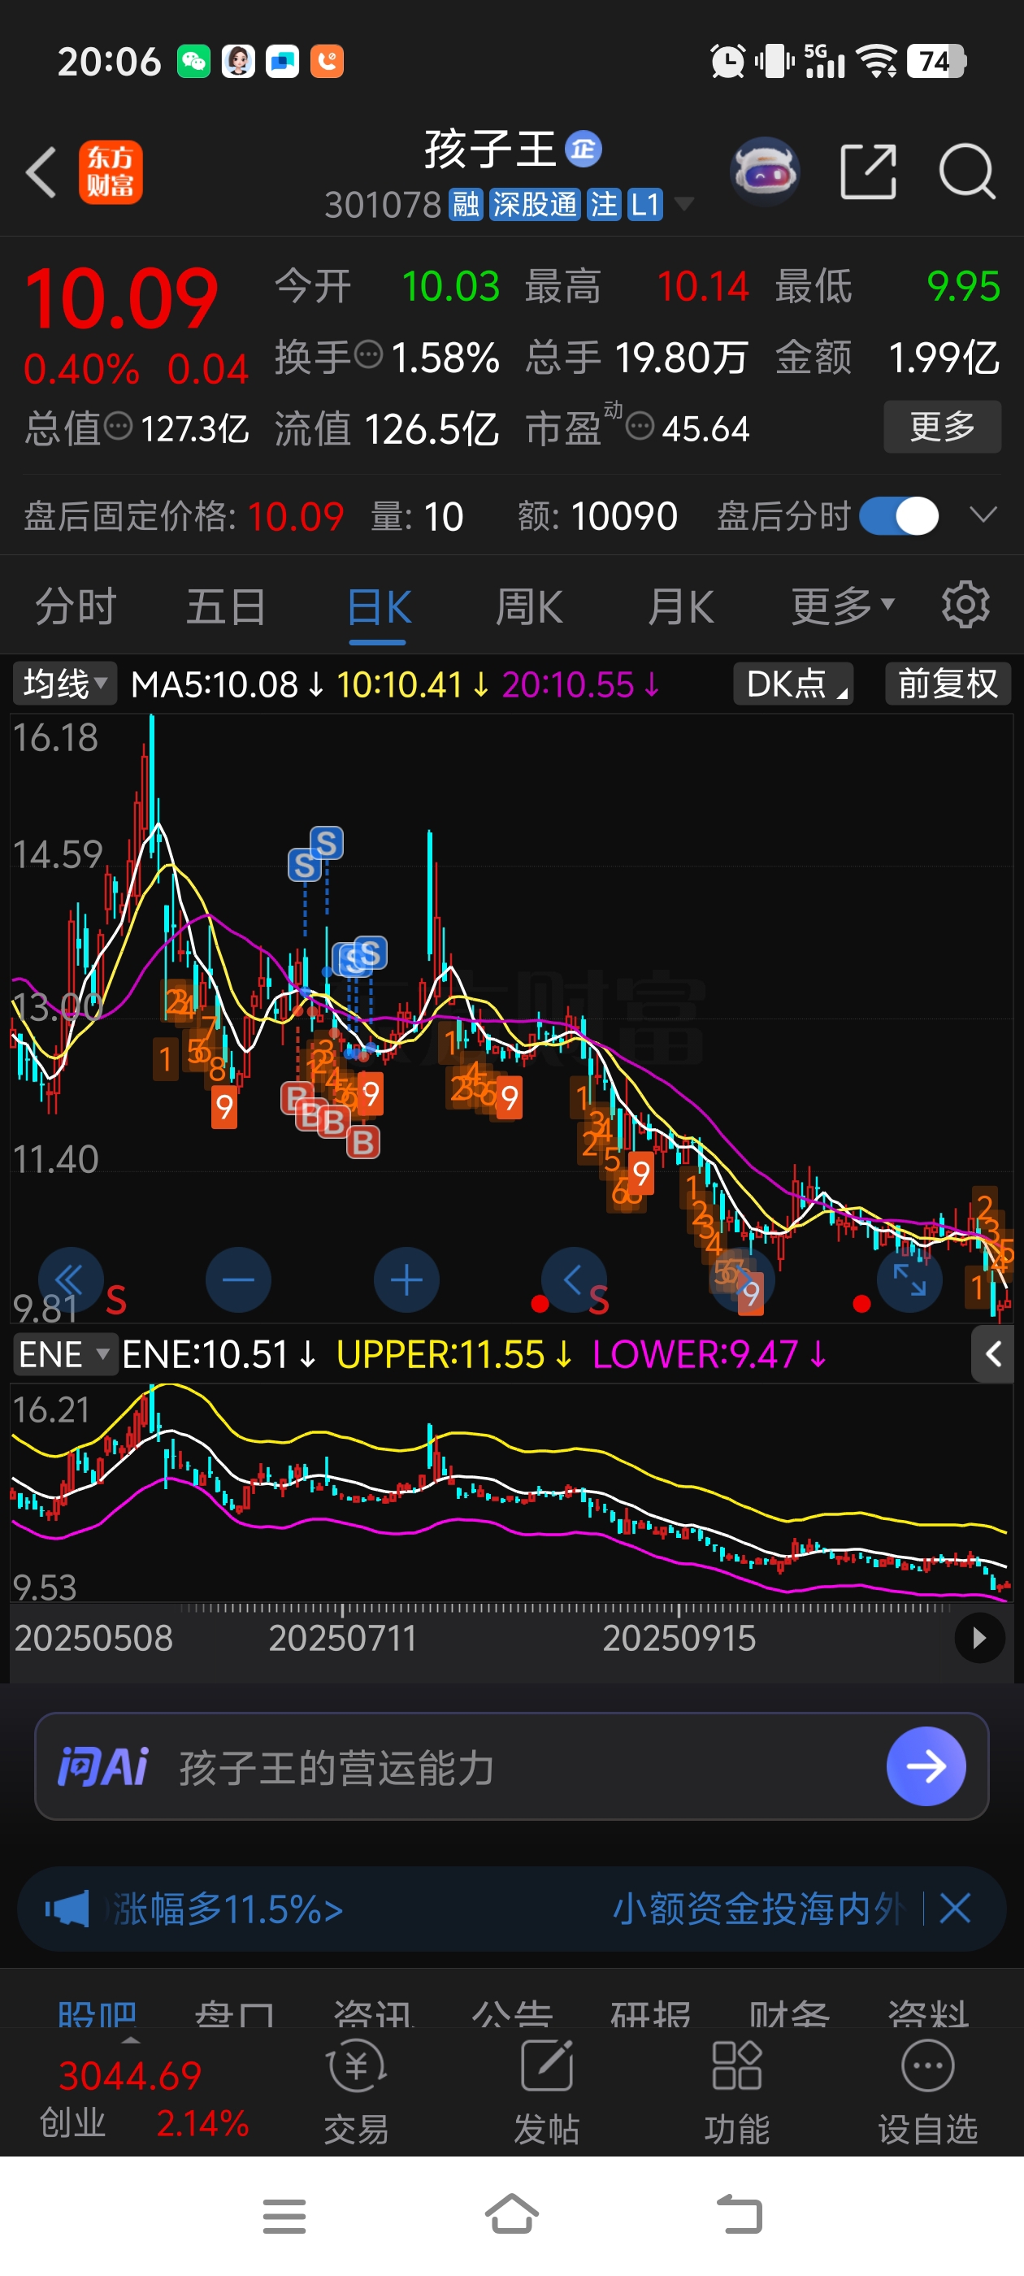Open the 均线 indicator dropdown

(64, 684)
